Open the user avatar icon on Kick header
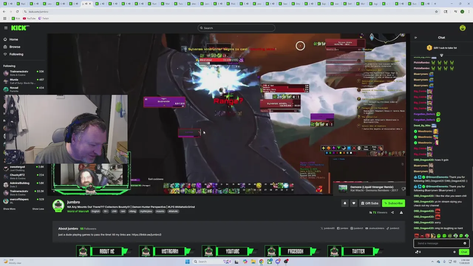This screenshot has width=473, height=266. pyautogui.click(x=463, y=28)
